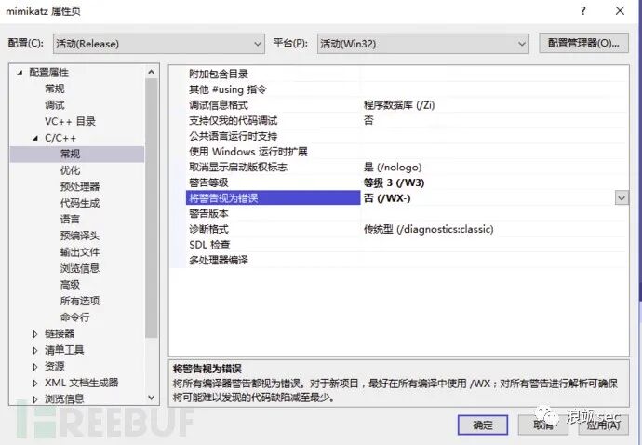Screen dimensions: 642x445
Task: Click the 应用(A) button
Action: [x=604, y=425]
